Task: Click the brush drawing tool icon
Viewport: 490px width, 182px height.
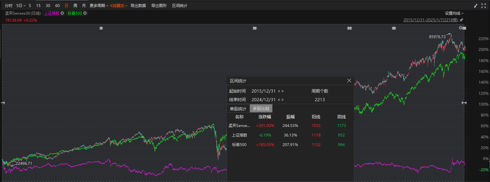Action: 476,6
